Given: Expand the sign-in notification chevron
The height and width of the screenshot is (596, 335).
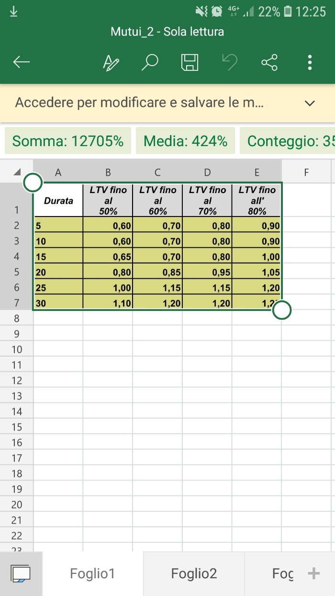Looking at the screenshot, I should pyautogui.click(x=310, y=103).
